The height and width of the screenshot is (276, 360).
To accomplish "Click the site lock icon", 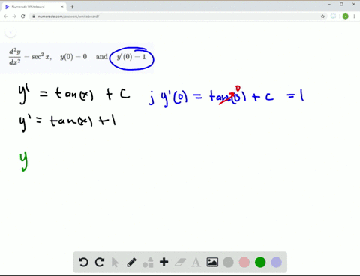I will (34, 16).
